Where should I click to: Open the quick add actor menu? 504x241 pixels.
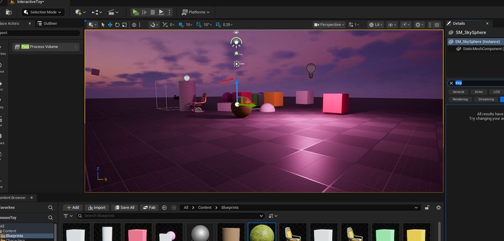point(80,12)
